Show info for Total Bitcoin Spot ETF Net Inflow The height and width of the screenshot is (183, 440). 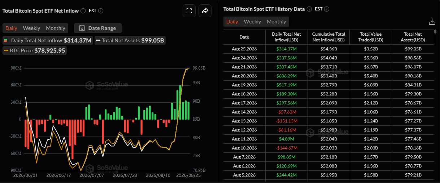(x=83, y=11)
